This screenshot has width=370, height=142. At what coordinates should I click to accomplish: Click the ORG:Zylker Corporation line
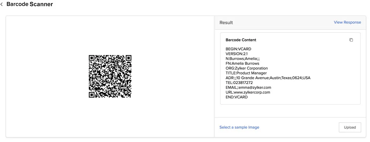247,68
